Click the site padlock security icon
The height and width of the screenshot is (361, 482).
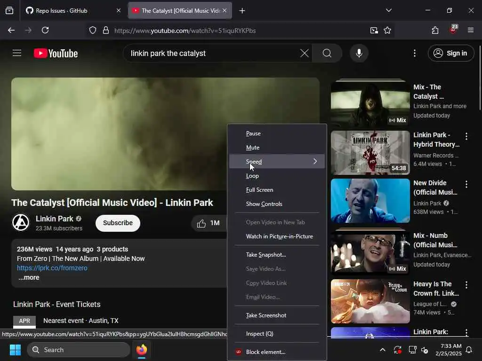(x=106, y=31)
